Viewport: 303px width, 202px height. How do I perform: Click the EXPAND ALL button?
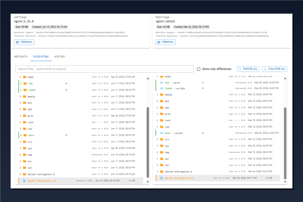248,69
